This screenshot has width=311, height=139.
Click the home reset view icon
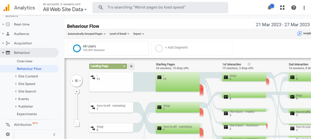tap(77, 81)
